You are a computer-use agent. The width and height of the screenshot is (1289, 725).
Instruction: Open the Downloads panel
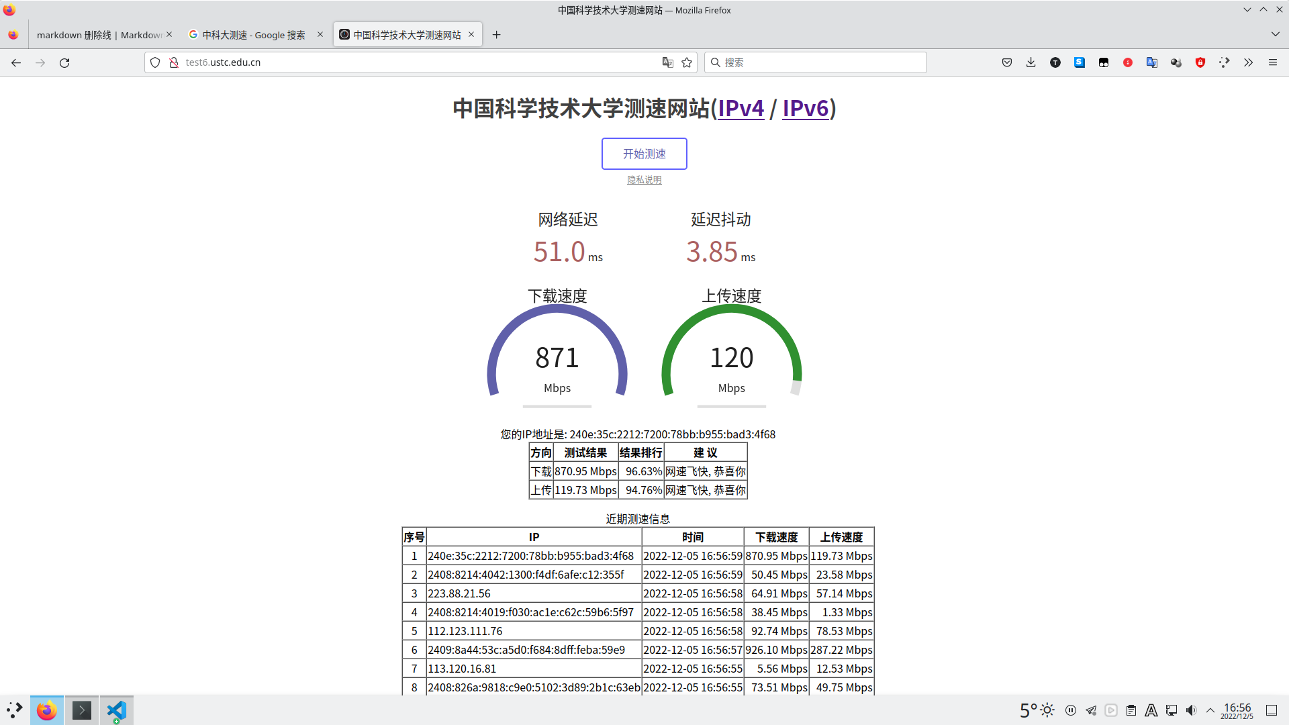1031,62
